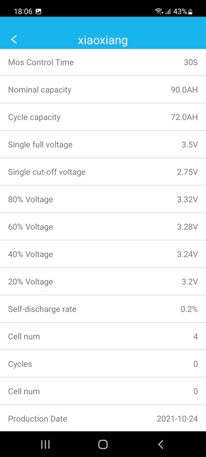Tap the Wi-Fi status icon

tap(159, 12)
